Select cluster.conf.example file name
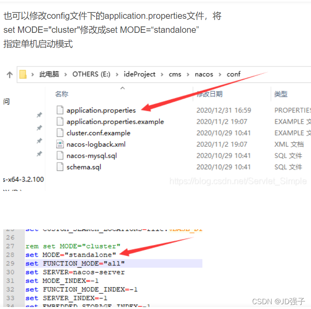The height and width of the screenshot is (309, 311). (98, 133)
